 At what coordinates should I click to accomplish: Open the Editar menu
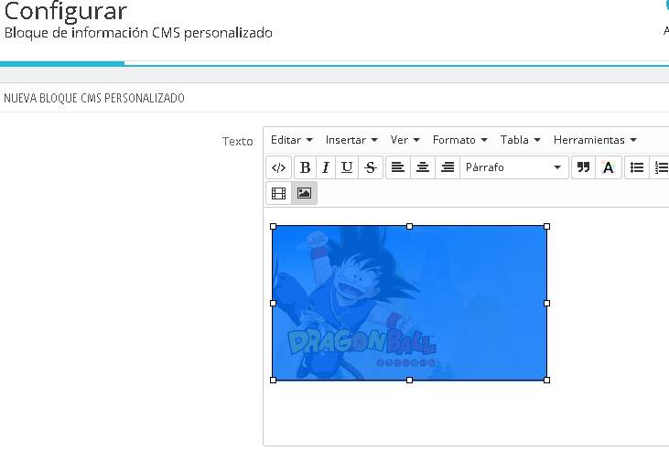292,140
